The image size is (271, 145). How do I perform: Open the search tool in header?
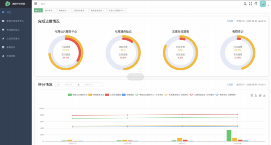pyautogui.click(x=245, y=4)
